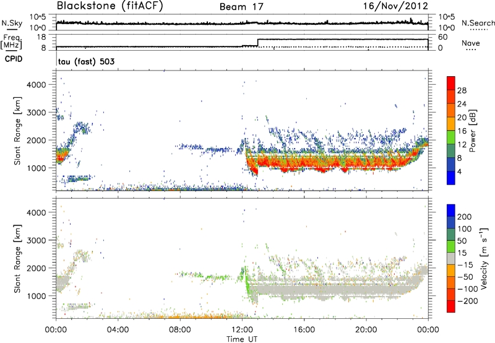Click the orange near-range velocity echoes at 08:00
495x343 pixels.
click(x=180, y=316)
